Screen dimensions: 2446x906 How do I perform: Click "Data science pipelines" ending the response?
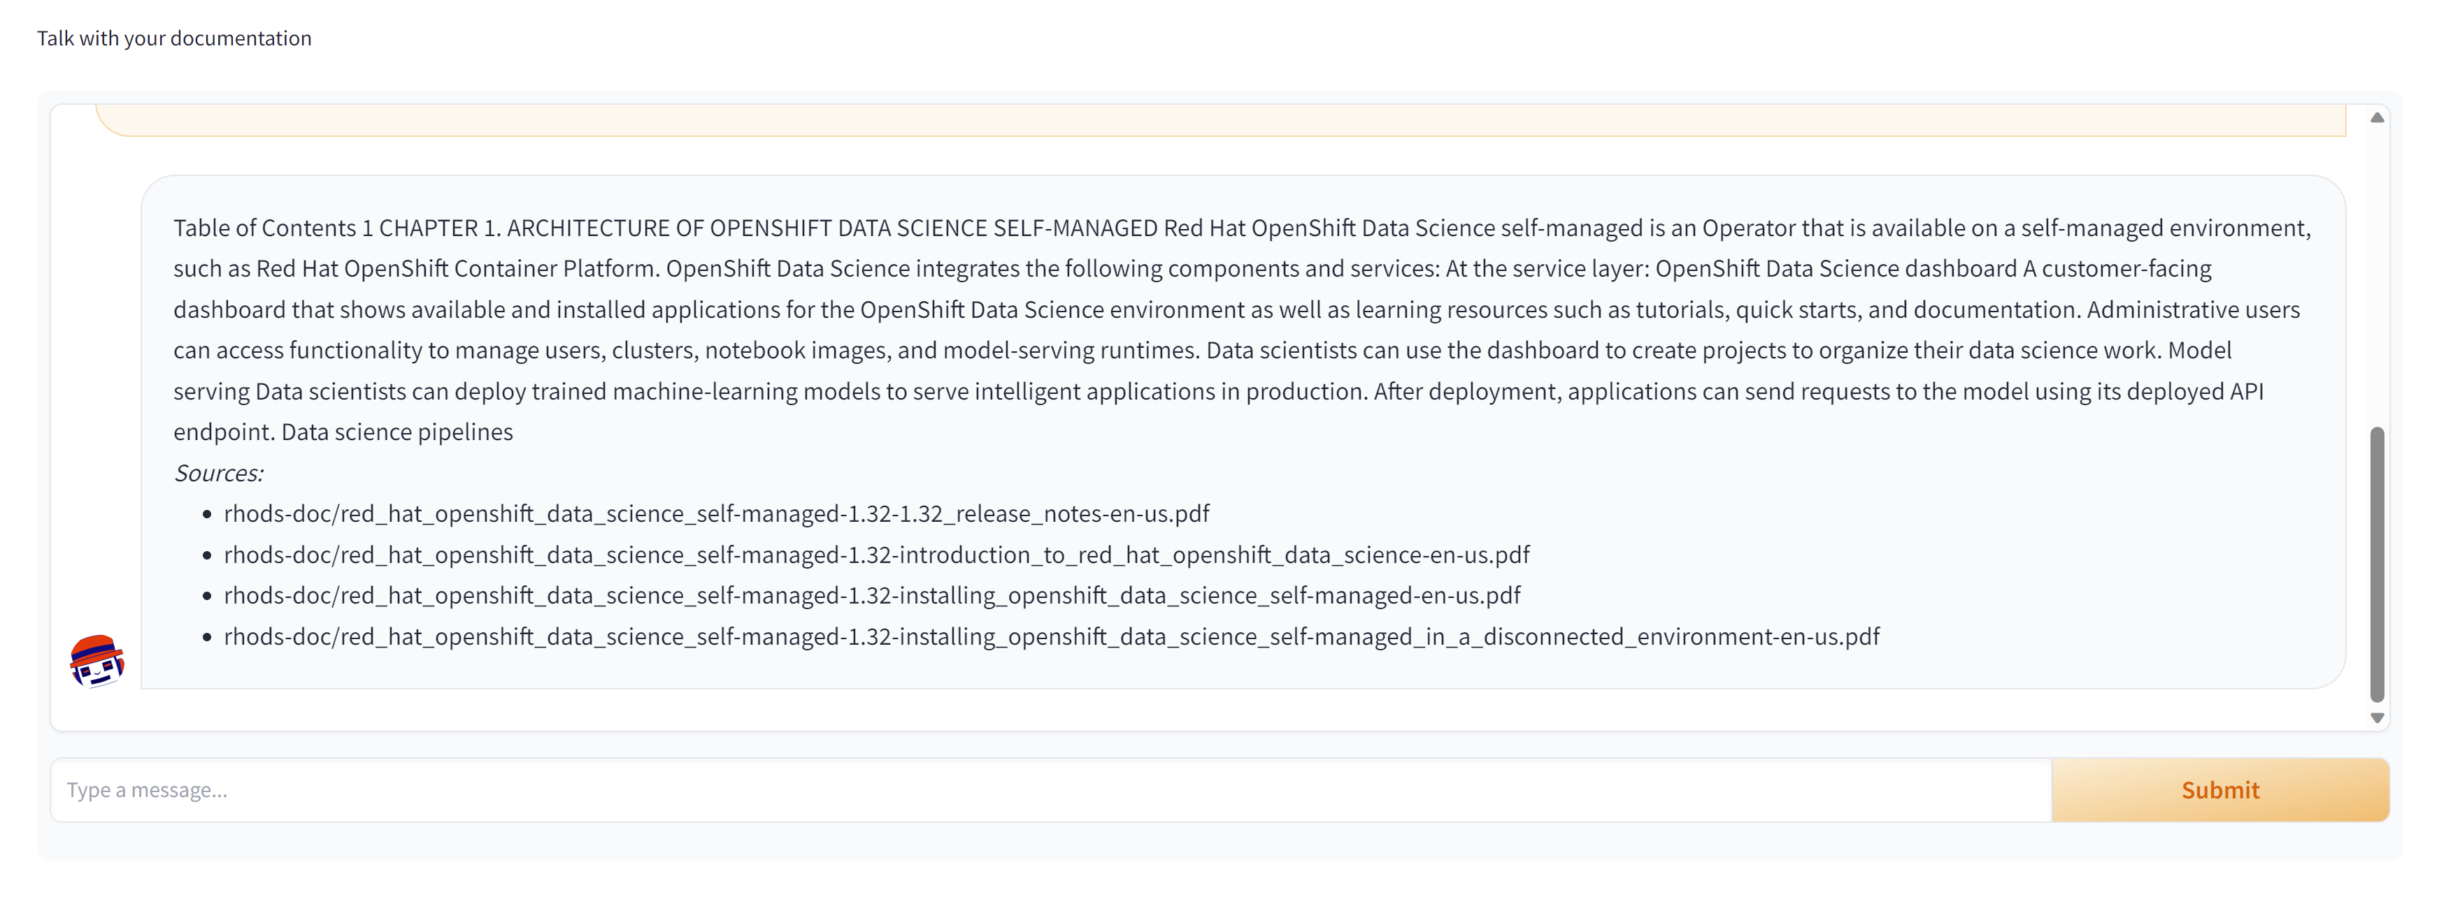(x=397, y=432)
